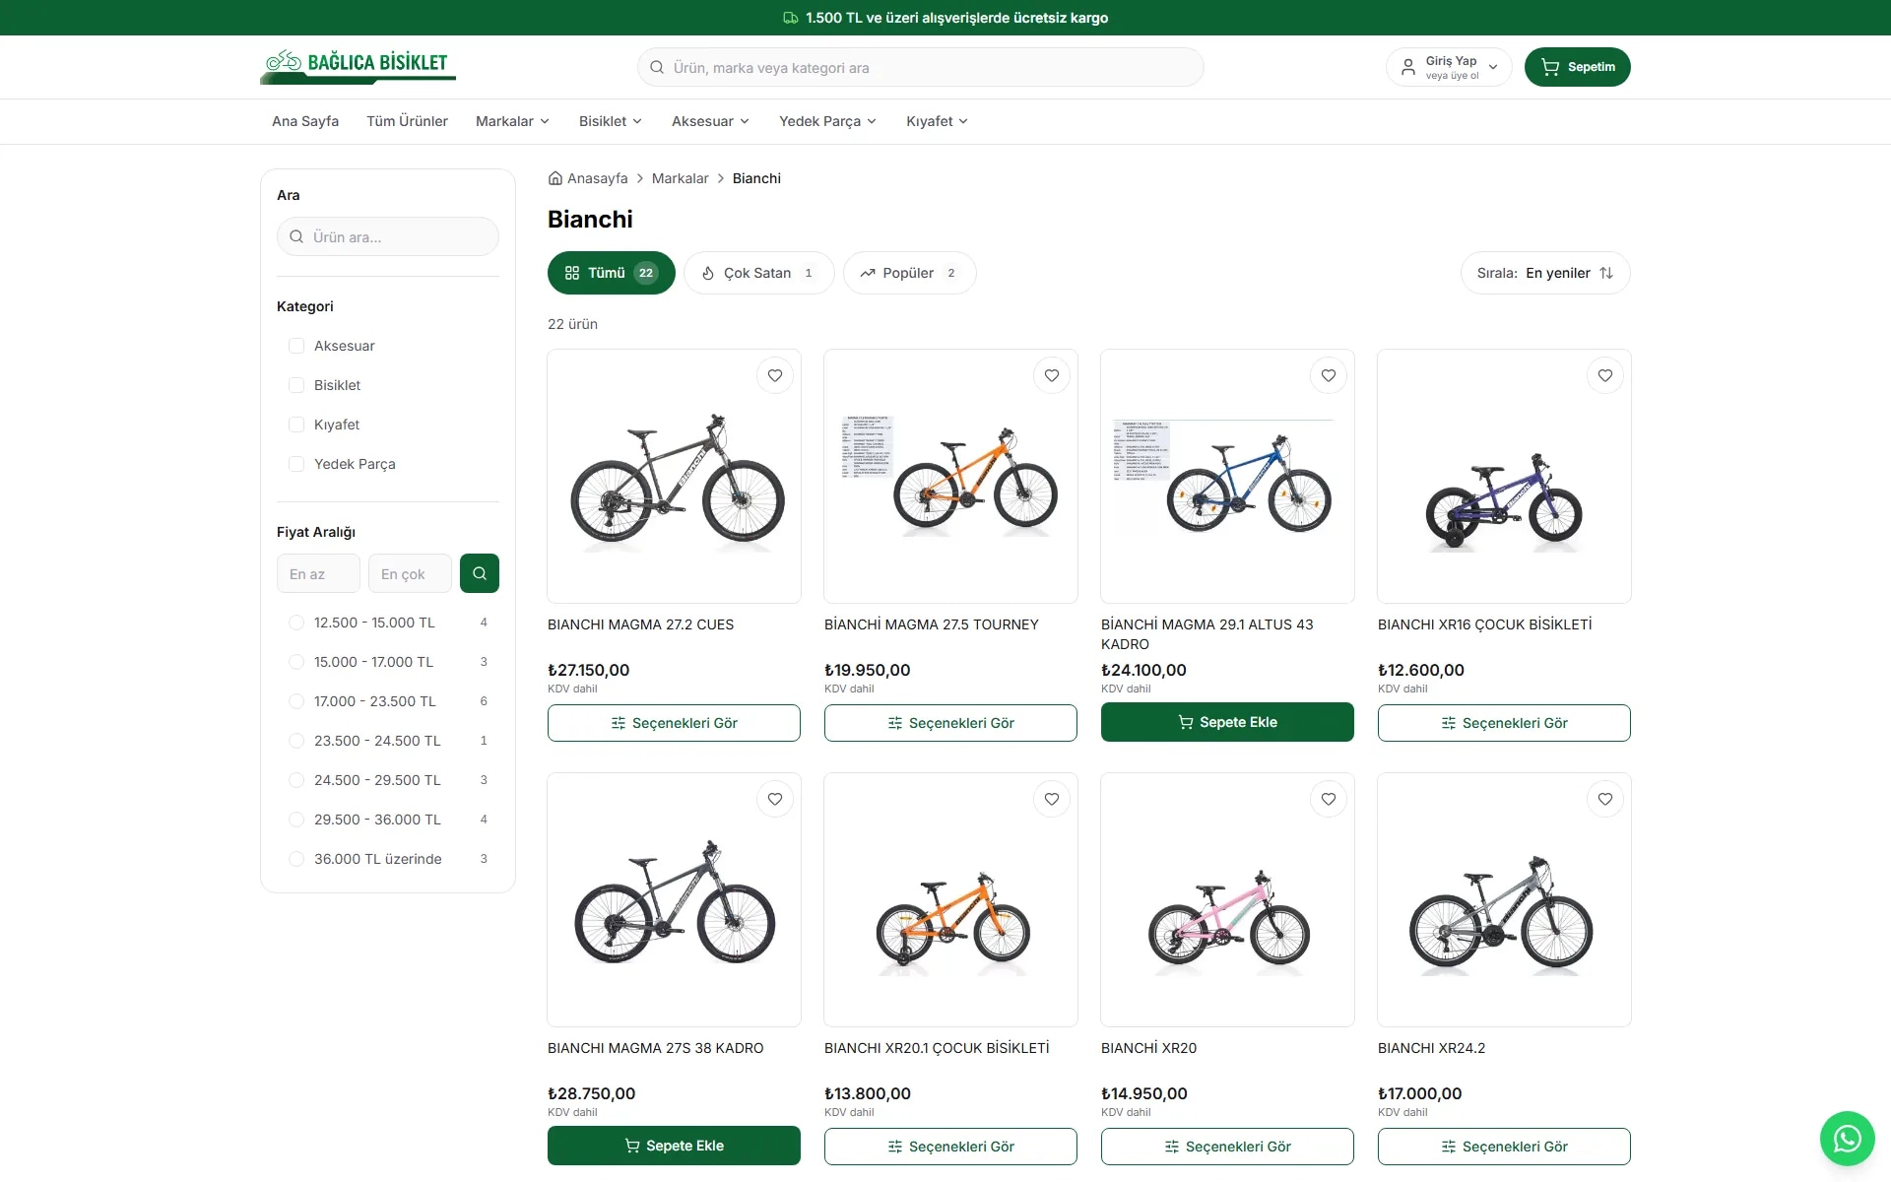Click the green price range search icon
Image resolution: width=1891 pixels, height=1182 pixels.
click(480, 573)
